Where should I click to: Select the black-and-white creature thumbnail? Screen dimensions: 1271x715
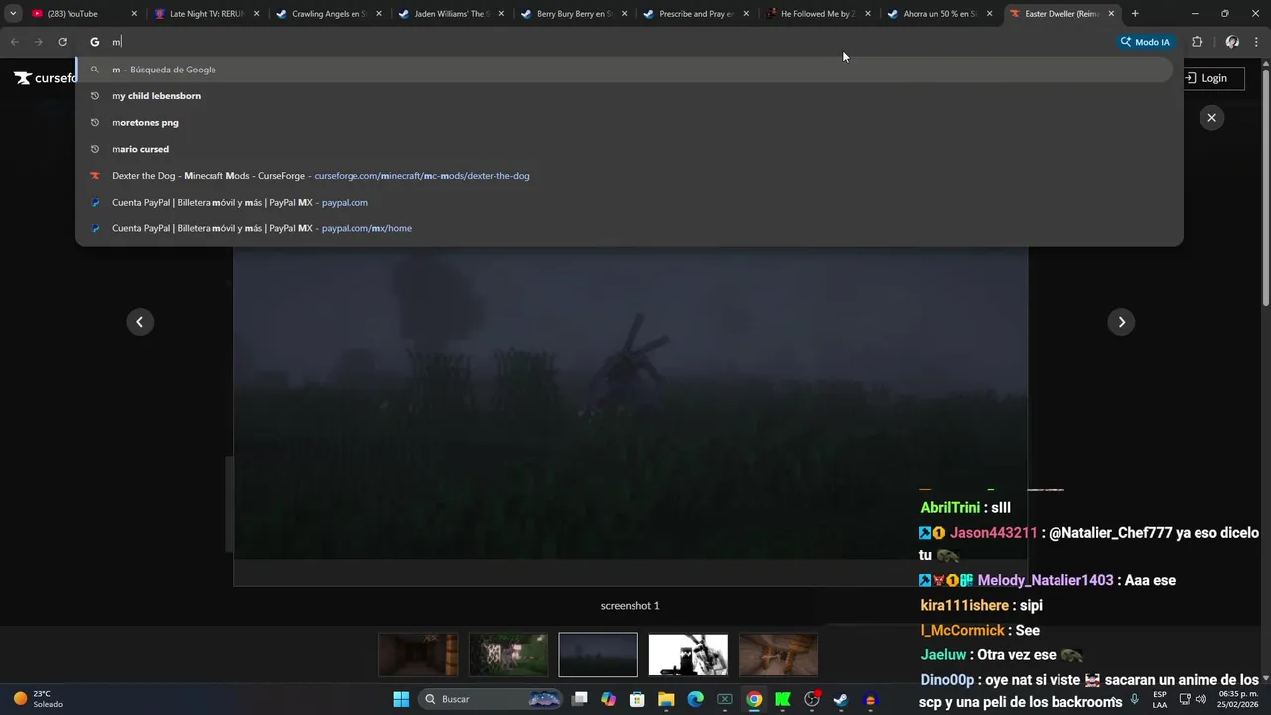coord(688,654)
